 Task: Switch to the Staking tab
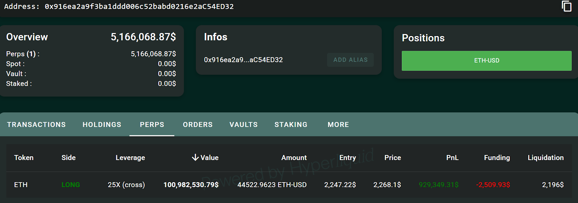coord(291,125)
